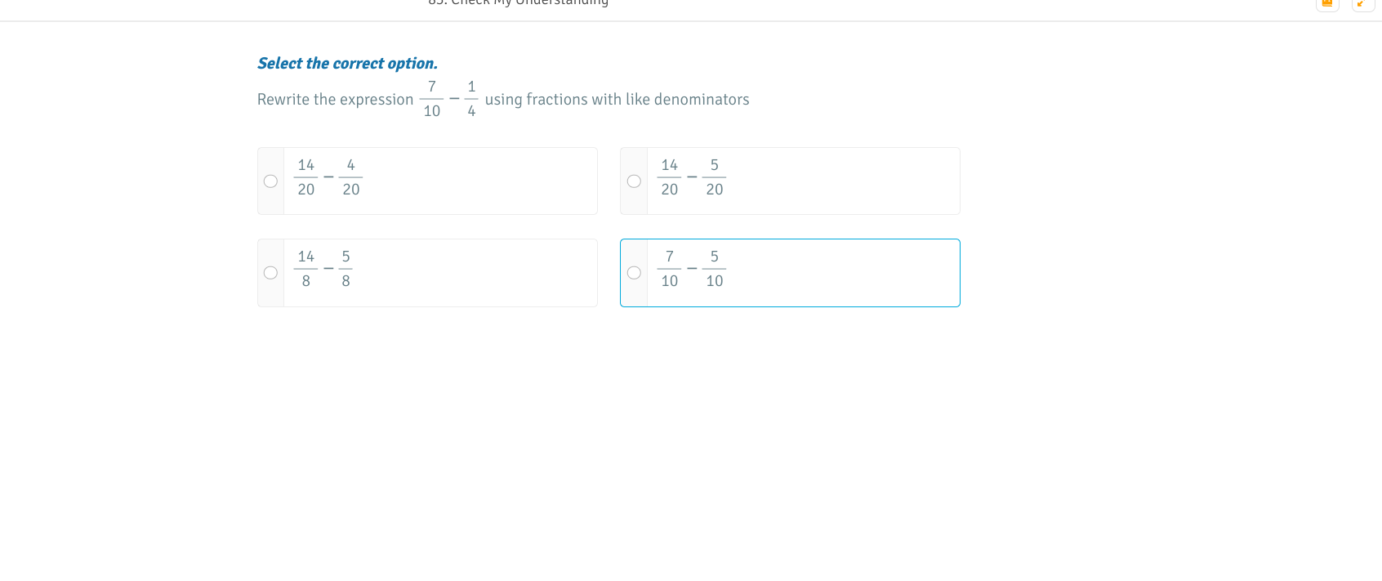Click the 5/10 fraction in fourth option
1382x581 pixels.
click(x=714, y=269)
